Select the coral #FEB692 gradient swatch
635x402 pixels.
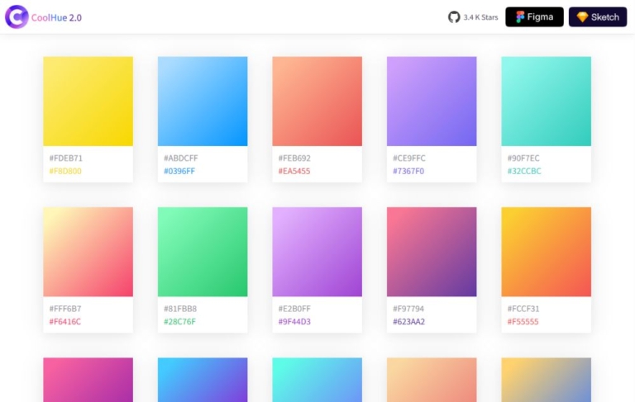317,101
